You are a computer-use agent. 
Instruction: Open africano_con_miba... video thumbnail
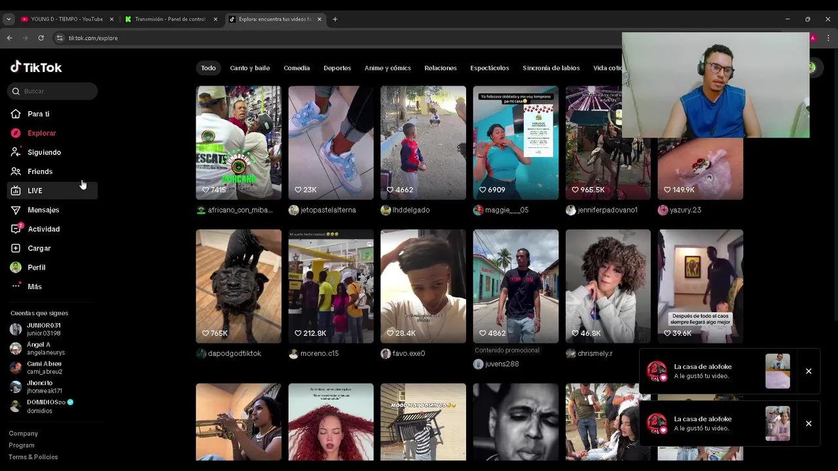[238, 143]
